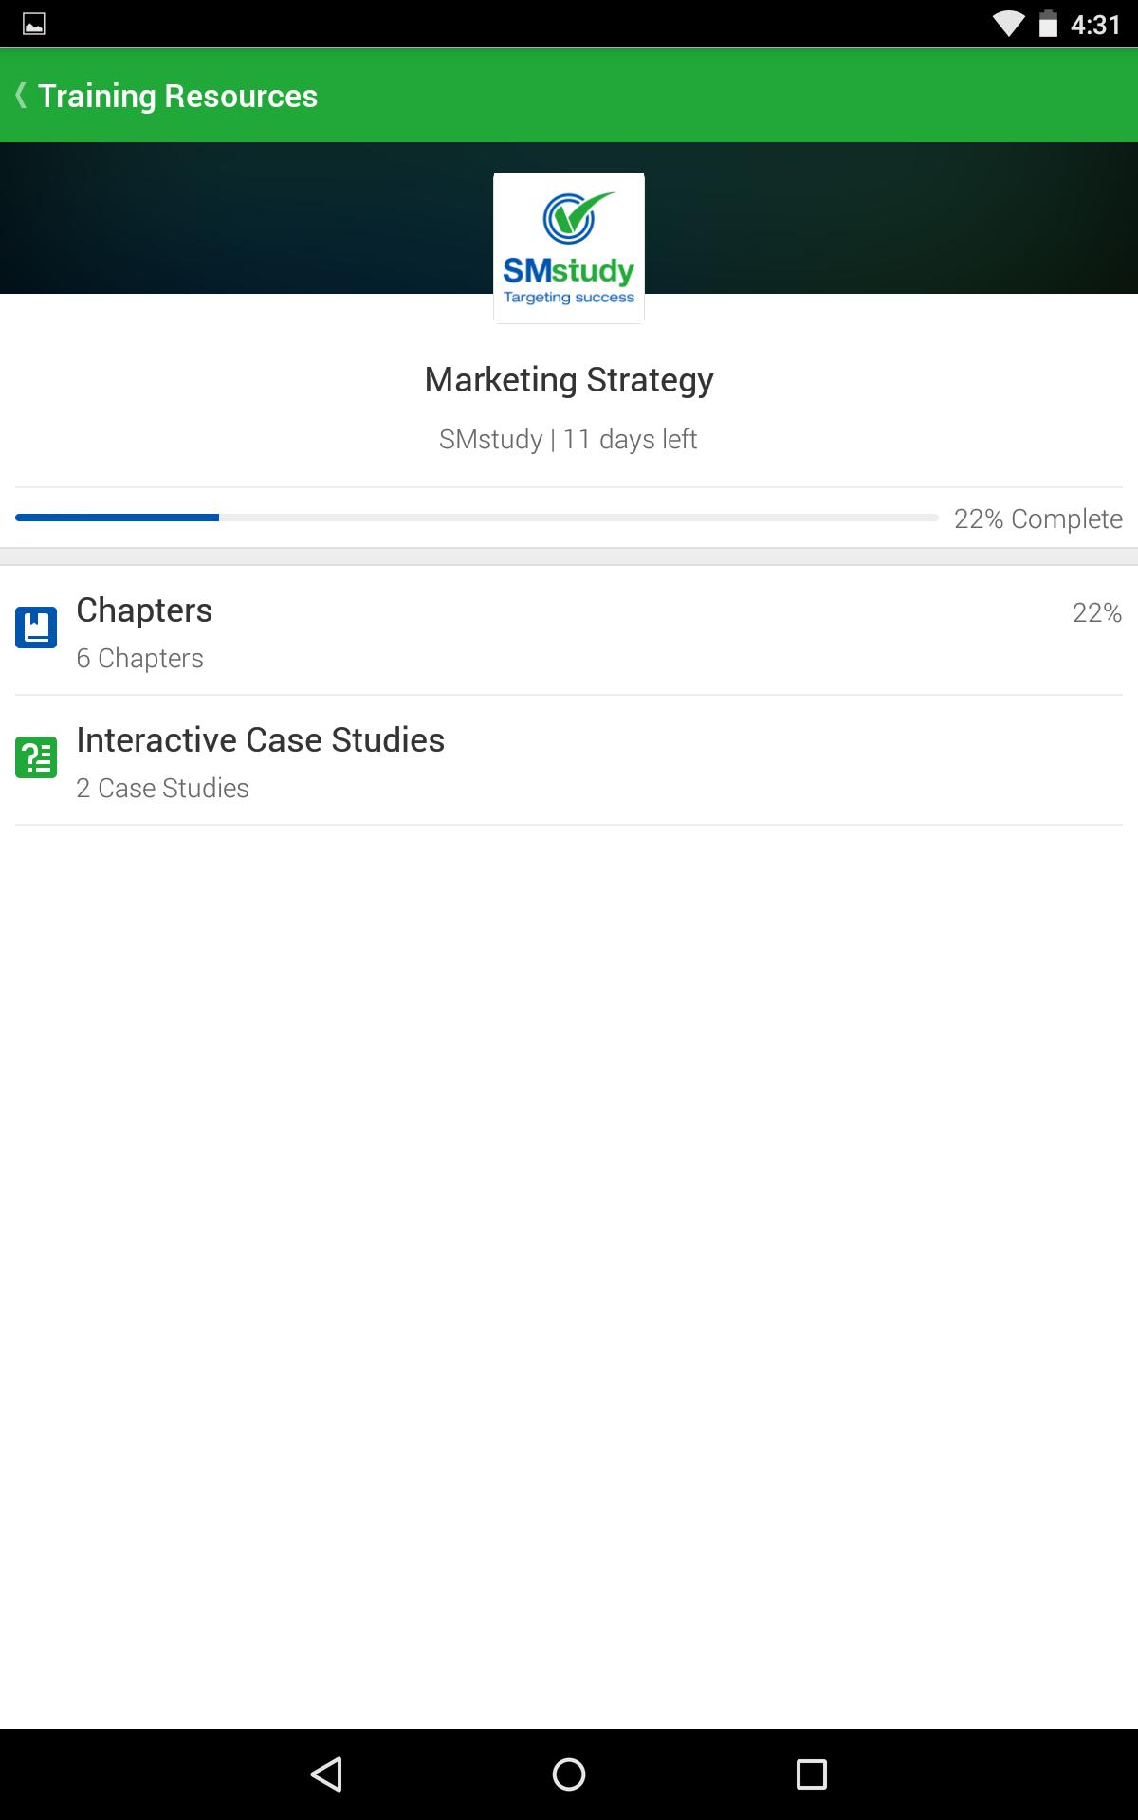Tap the '2 Case Studies' subtitle
Viewport: 1138px width, 1820px height.
pyautogui.click(x=162, y=789)
